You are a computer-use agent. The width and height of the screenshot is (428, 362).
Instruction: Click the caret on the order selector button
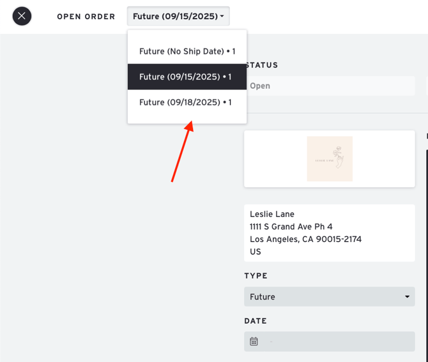[222, 17]
